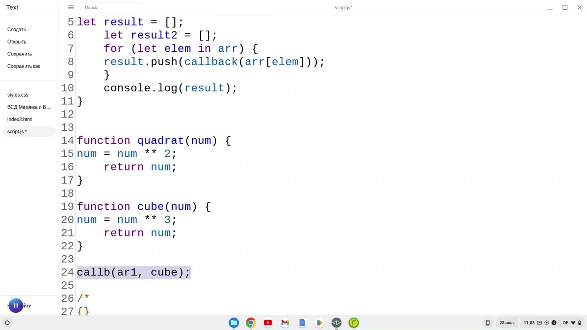Click the 11:03 clock in status tray
The height and width of the screenshot is (330, 587).
529,323
